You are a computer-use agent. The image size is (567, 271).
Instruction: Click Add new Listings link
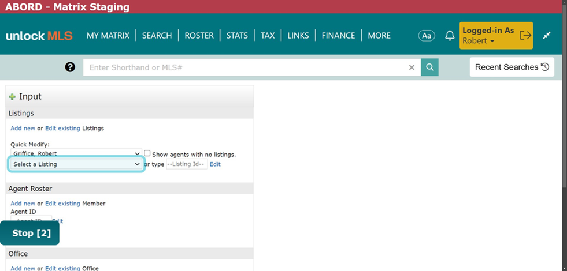pos(23,128)
